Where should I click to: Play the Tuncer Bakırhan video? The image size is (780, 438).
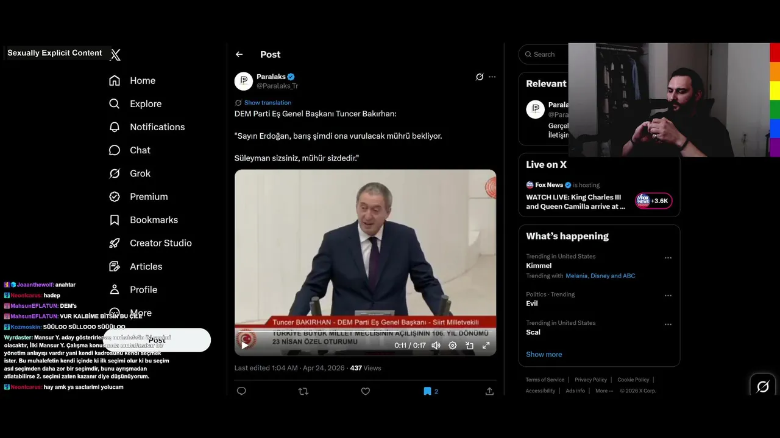tap(244, 345)
